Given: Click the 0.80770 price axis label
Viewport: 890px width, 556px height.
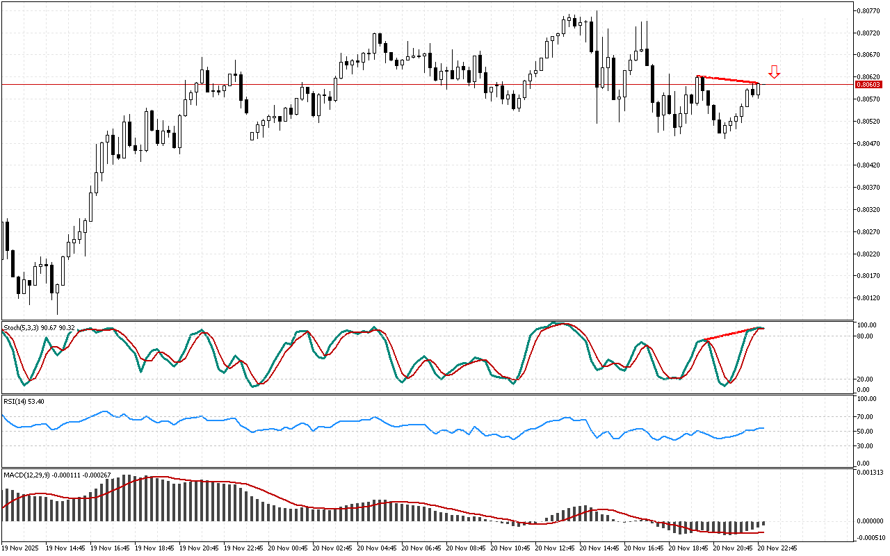Looking at the screenshot, I should (x=866, y=10).
